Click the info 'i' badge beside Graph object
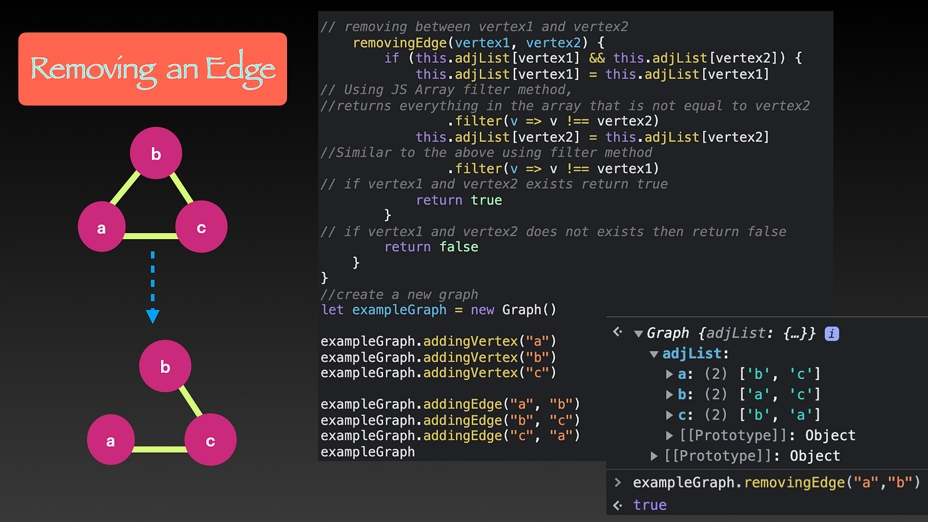928x522 pixels. 831,334
